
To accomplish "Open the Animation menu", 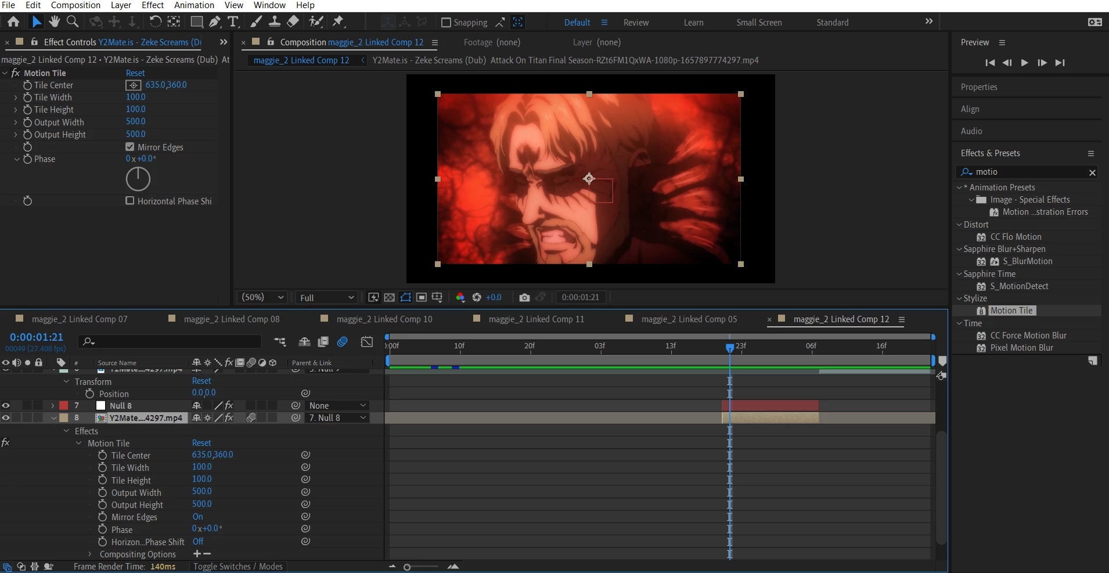I will pos(194,5).
